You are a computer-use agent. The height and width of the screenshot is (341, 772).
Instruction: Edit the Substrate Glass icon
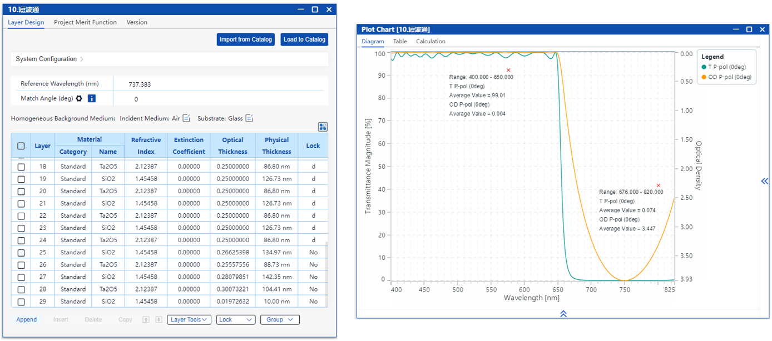(250, 118)
